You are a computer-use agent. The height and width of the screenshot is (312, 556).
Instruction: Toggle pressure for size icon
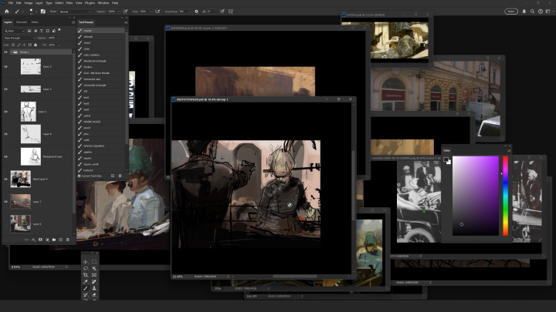(x=222, y=12)
